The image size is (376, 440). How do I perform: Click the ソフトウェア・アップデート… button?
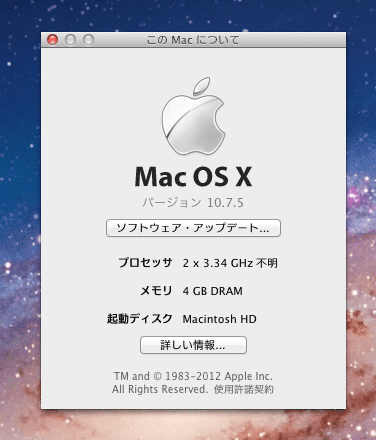(193, 228)
